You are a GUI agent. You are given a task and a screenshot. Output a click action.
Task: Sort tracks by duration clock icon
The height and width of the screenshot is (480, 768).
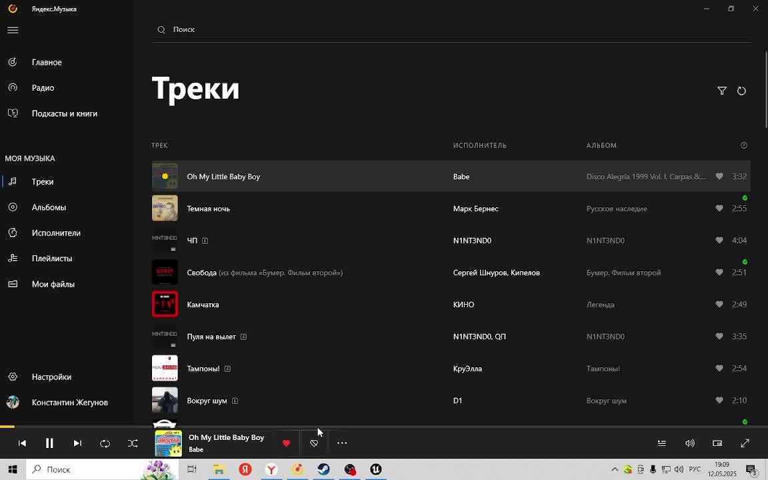pos(744,145)
